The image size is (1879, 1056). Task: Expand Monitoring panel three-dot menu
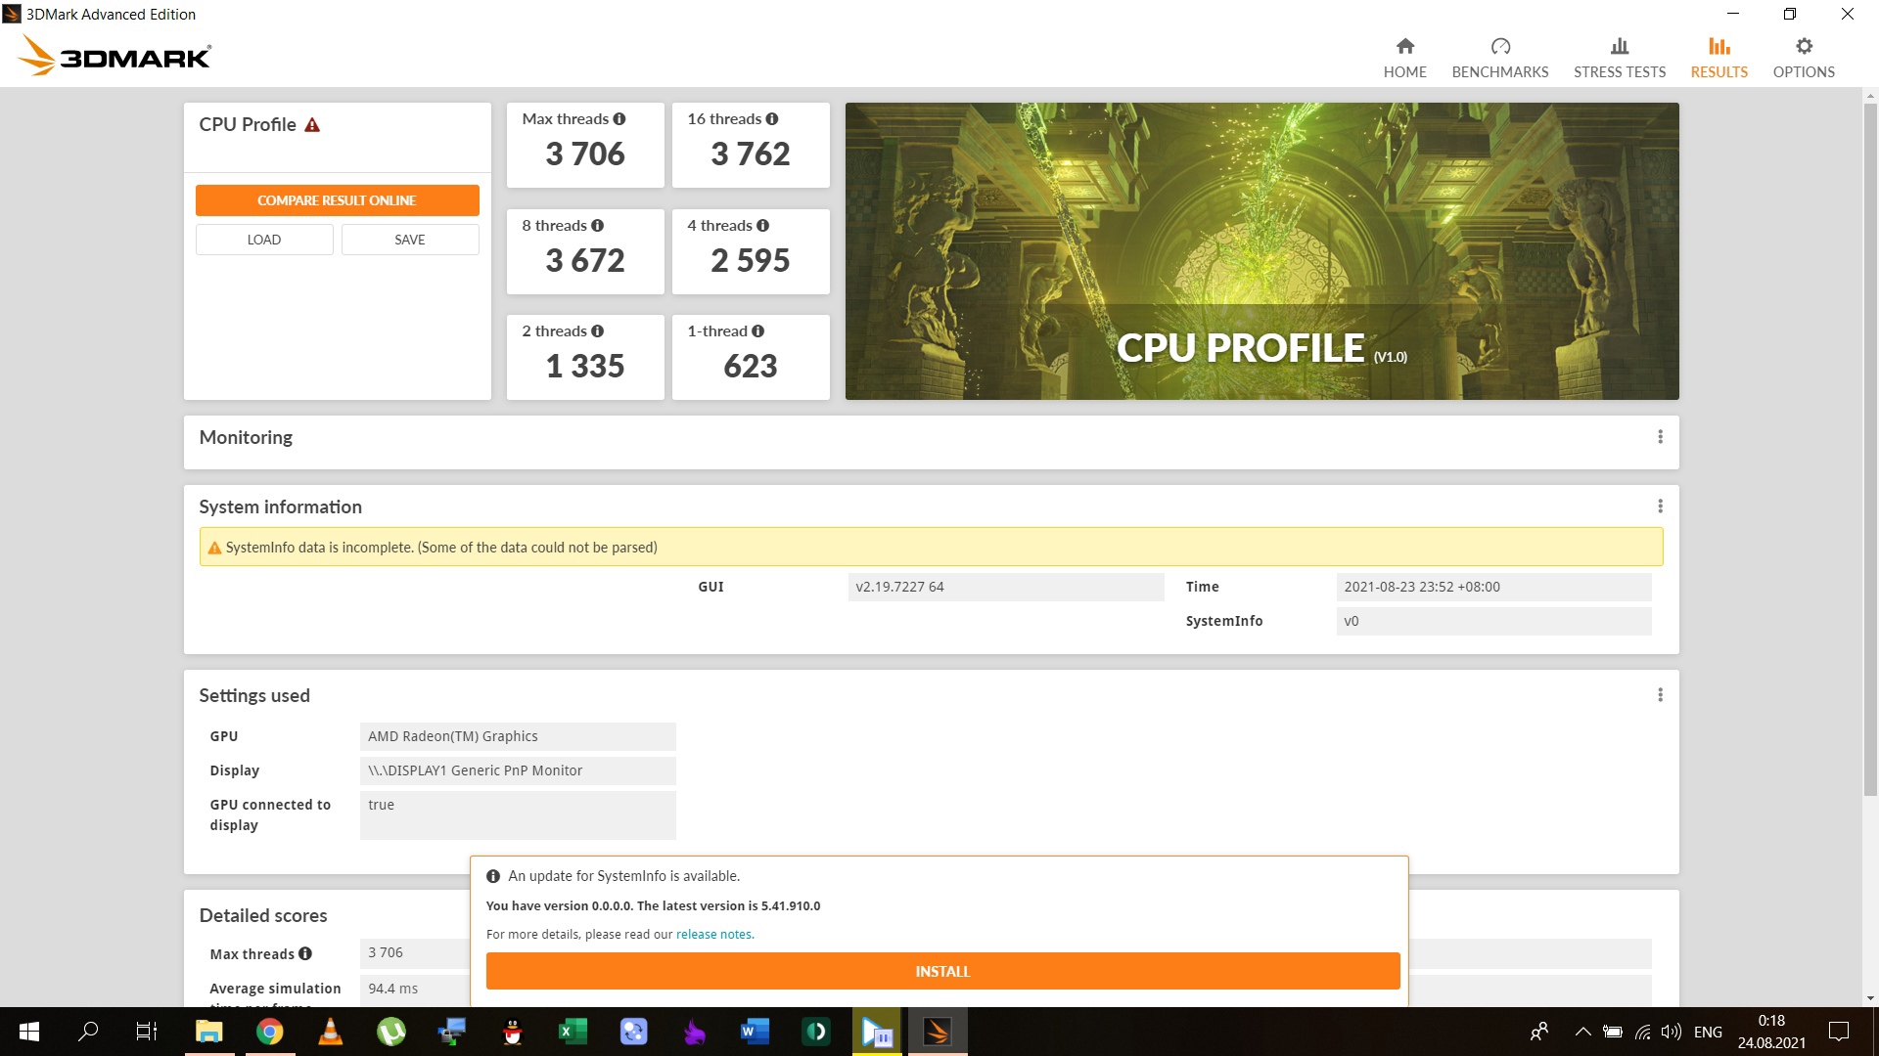pyautogui.click(x=1660, y=437)
